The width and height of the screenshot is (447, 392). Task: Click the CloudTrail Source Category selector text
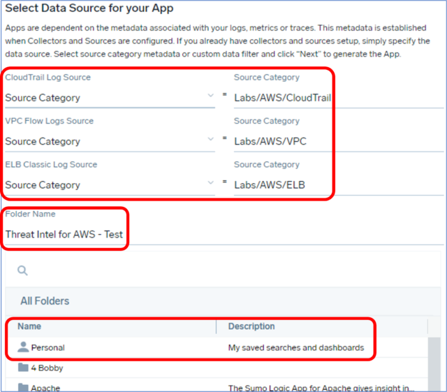[43, 98]
